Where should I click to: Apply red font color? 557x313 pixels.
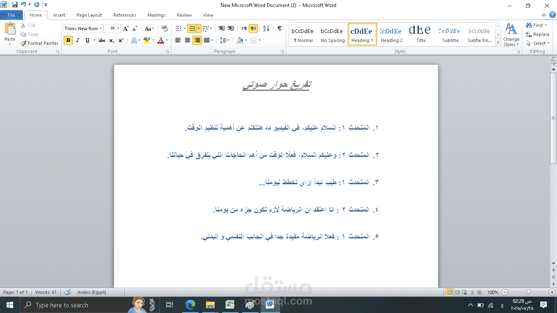(x=161, y=40)
